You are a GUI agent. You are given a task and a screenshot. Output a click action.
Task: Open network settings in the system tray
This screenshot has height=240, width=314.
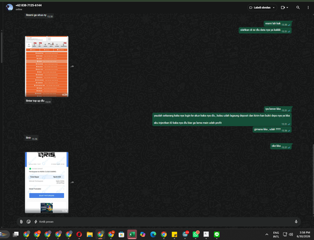click(285, 234)
